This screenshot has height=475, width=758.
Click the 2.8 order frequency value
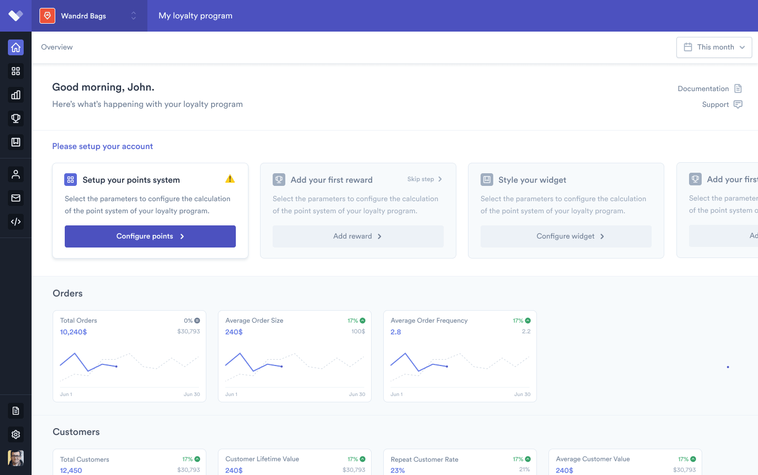point(396,332)
